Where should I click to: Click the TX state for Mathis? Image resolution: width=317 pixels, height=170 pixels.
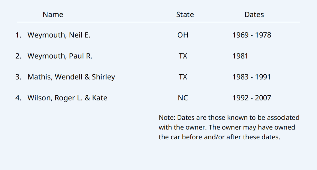183,77
